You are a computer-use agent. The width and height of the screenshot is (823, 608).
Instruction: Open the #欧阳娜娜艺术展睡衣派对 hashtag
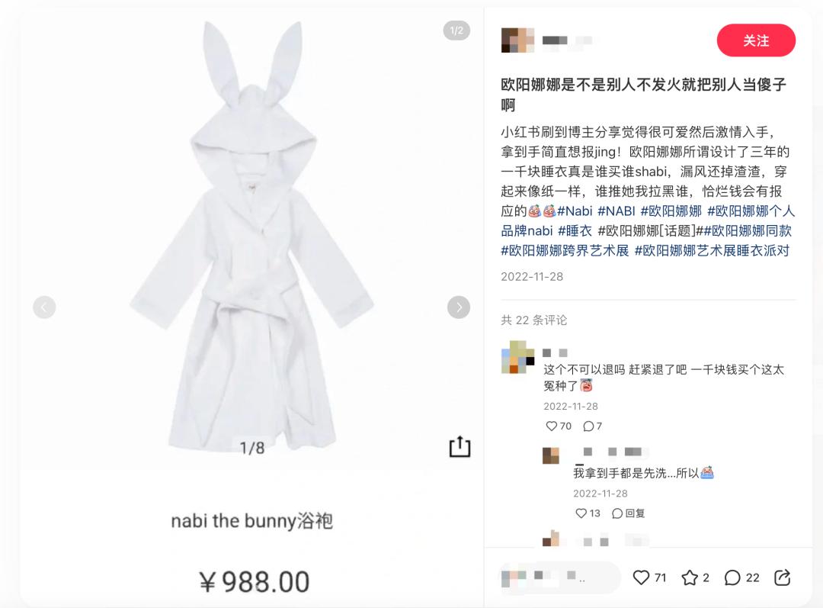click(713, 251)
